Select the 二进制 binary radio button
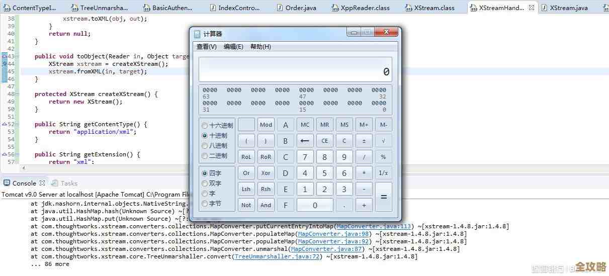609x276 pixels. coord(205,156)
